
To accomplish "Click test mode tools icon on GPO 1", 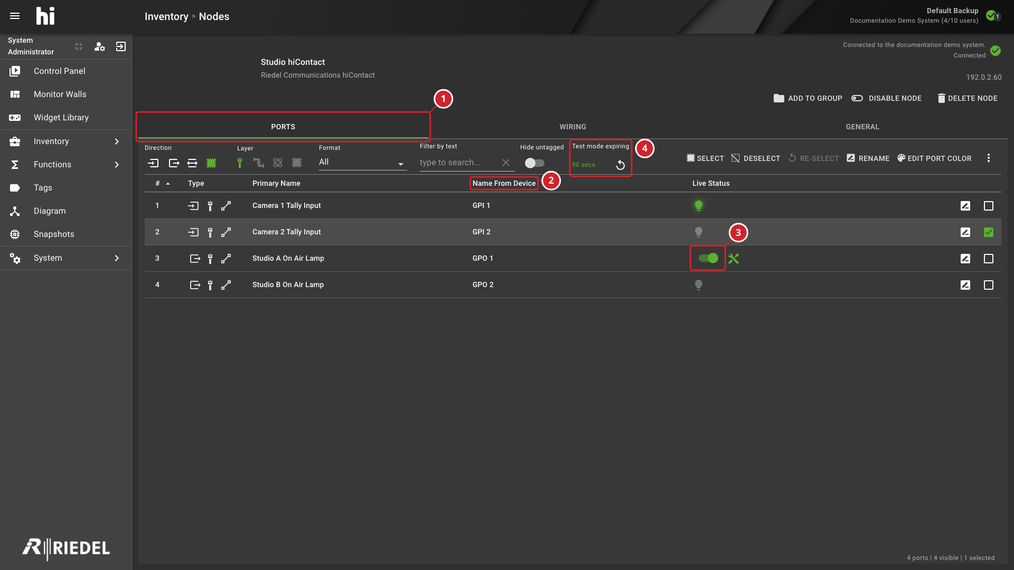I will (x=734, y=259).
